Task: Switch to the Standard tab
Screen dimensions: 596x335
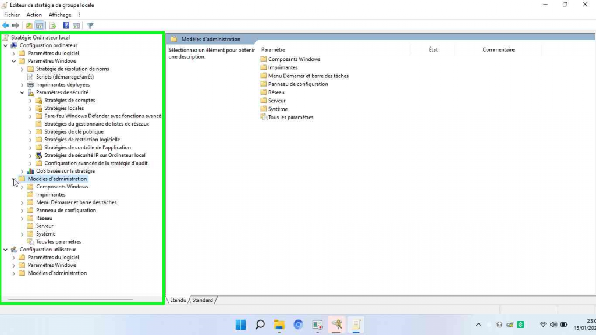Action: pos(203,300)
